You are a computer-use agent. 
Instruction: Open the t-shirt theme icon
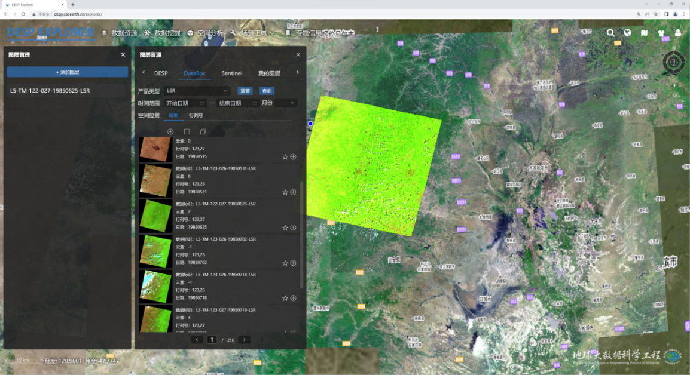tap(661, 33)
